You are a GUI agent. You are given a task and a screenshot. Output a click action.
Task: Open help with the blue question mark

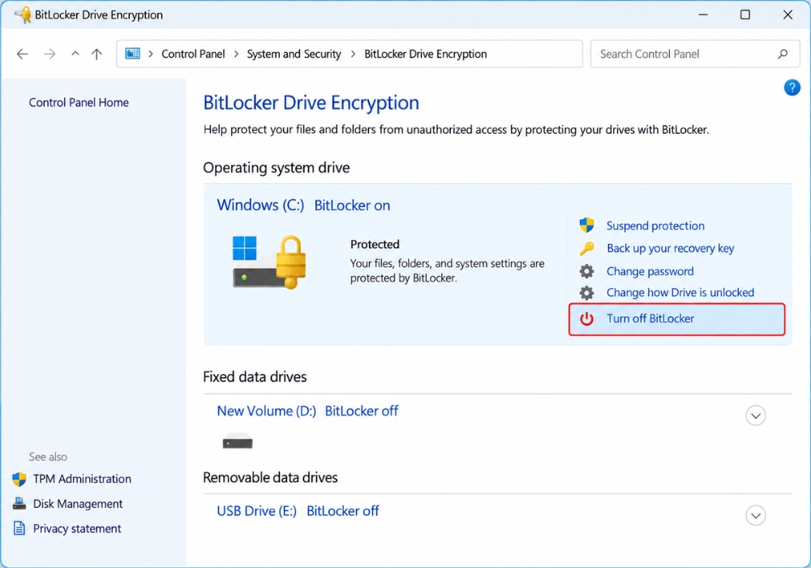point(792,88)
